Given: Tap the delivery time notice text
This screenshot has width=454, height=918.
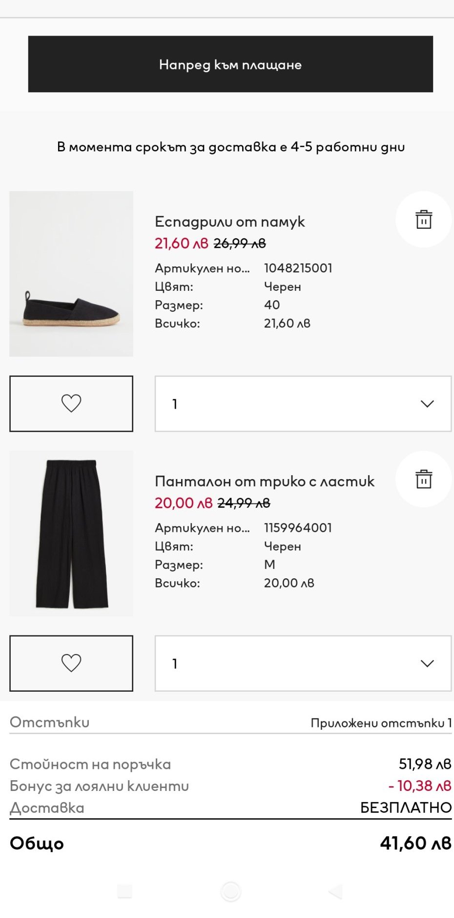Looking at the screenshot, I should coord(230,147).
